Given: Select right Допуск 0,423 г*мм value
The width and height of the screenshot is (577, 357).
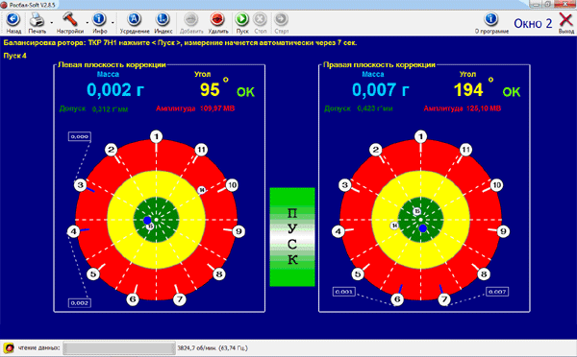Looking at the screenshot, I should coord(375,108).
